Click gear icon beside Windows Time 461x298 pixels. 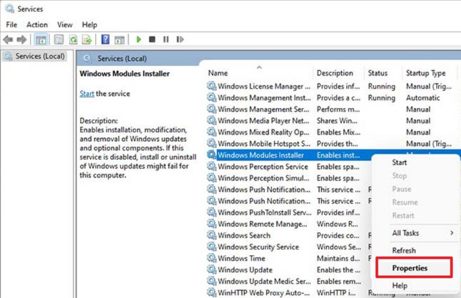click(x=211, y=258)
